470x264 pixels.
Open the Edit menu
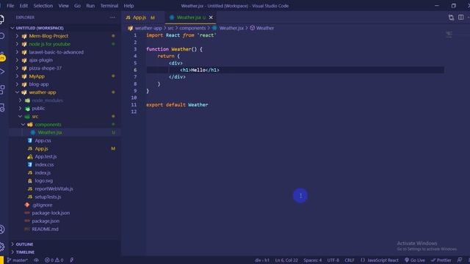pos(23,6)
